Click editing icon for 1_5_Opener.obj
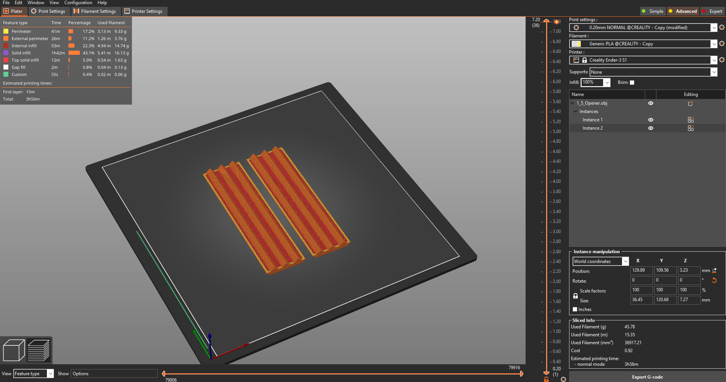The width and height of the screenshot is (726, 382). point(690,103)
